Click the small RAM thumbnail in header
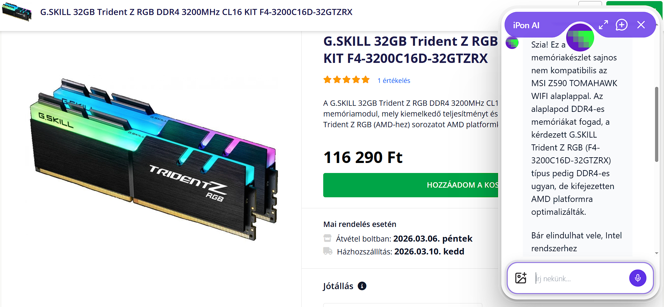The height and width of the screenshot is (307, 664). [17, 12]
